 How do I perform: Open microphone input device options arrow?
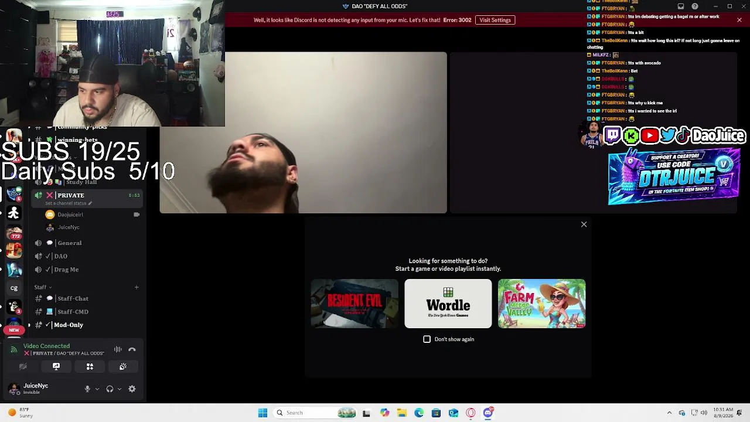point(97,389)
